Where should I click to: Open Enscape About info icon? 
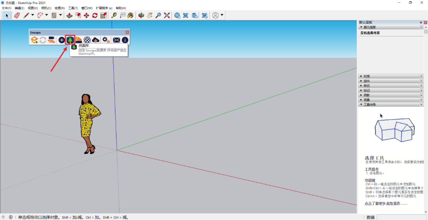click(x=125, y=40)
